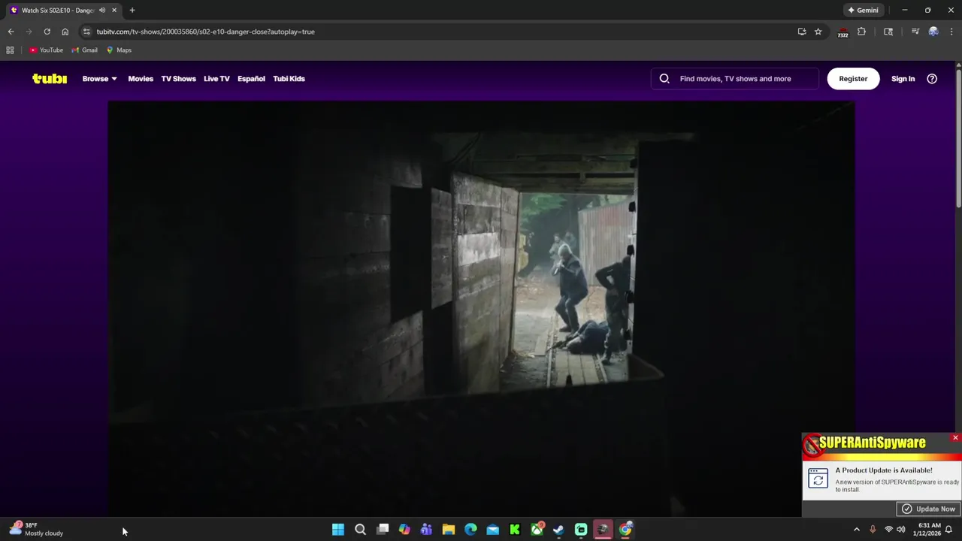Open the Windows Start menu

(338, 530)
